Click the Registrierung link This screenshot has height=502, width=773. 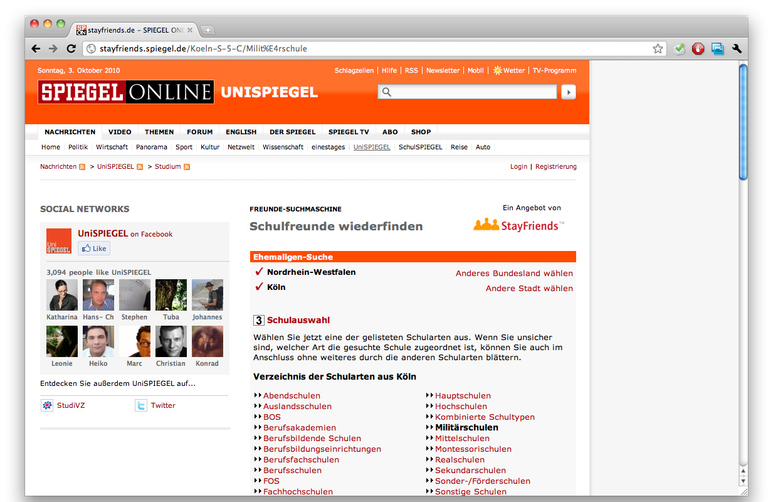pos(556,167)
